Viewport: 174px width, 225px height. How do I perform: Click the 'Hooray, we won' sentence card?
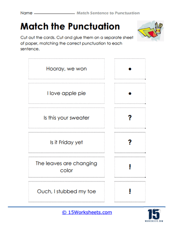(67, 69)
